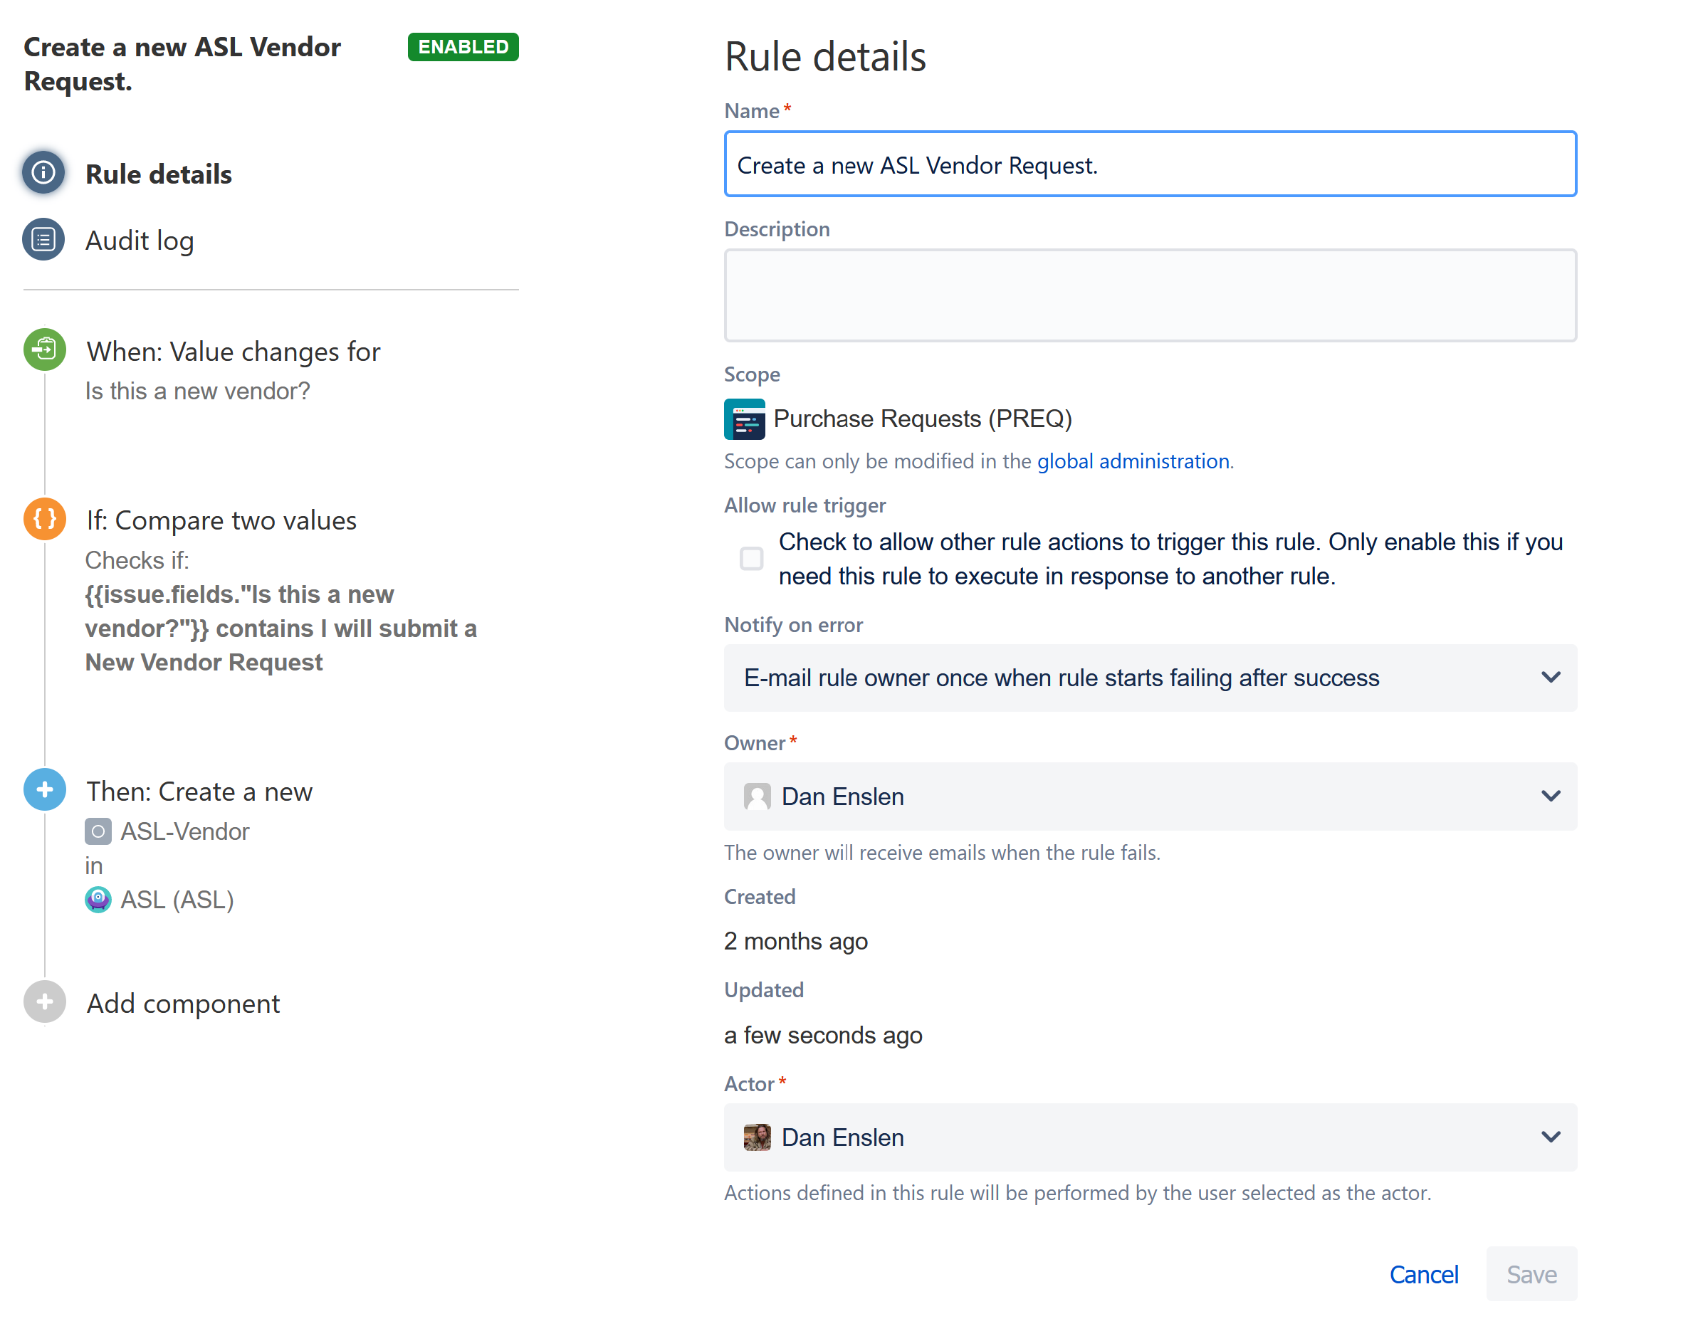Click the empty Description text area

click(x=1149, y=295)
